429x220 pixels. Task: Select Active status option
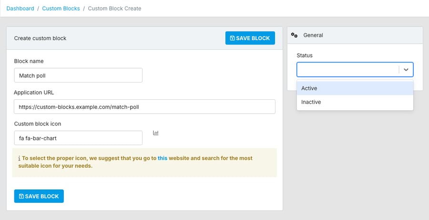click(x=355, y=88)
